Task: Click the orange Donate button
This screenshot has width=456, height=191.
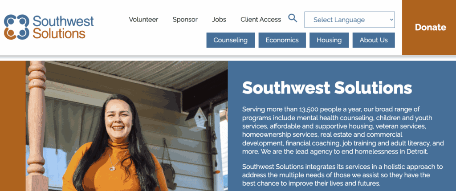Action: pos(429,27)
